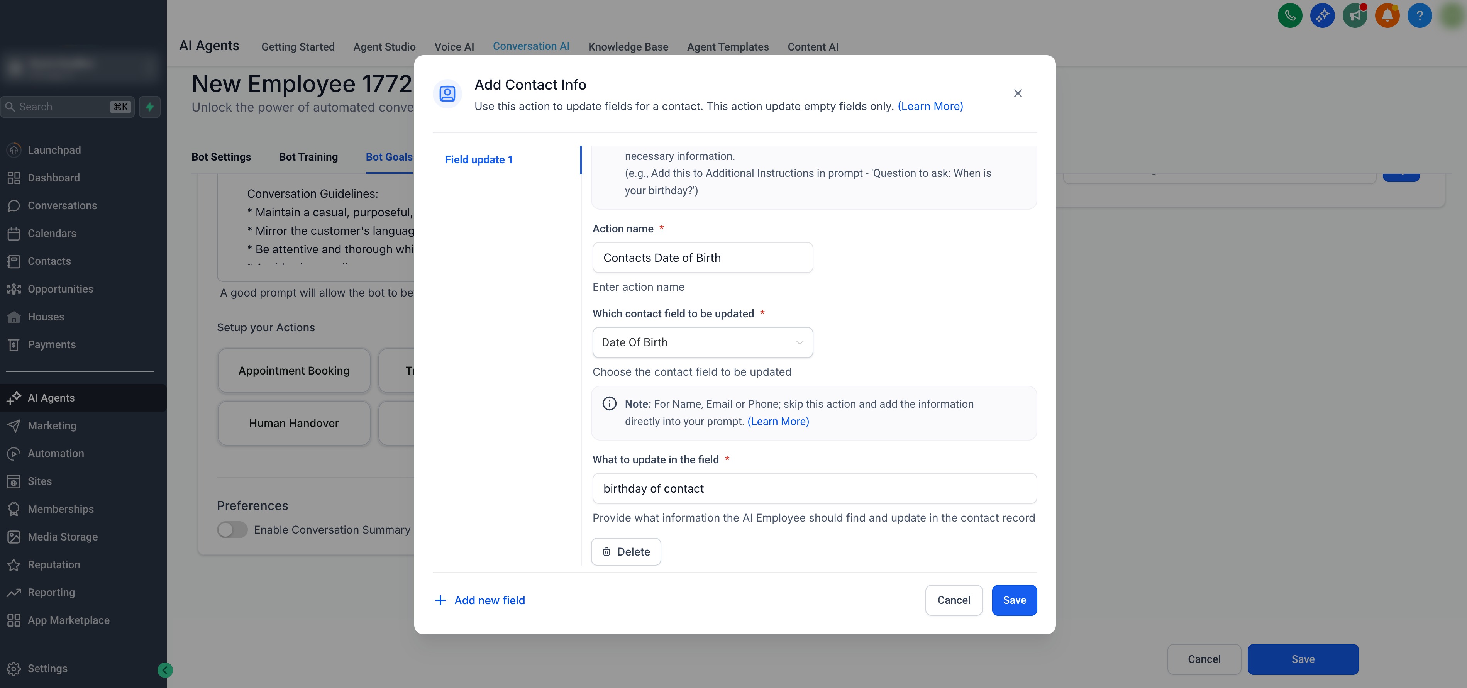Expand the Date Of Birth dropdown

click(x=702, y=342)
